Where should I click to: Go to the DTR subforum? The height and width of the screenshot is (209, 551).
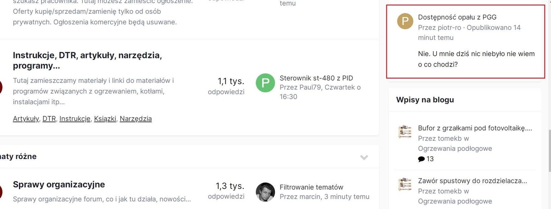pyautogui.click(x=49, y=119)
